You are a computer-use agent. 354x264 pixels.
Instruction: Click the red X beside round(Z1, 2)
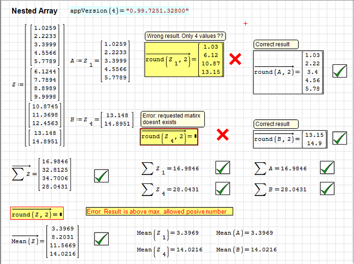[x=235, y=59]
